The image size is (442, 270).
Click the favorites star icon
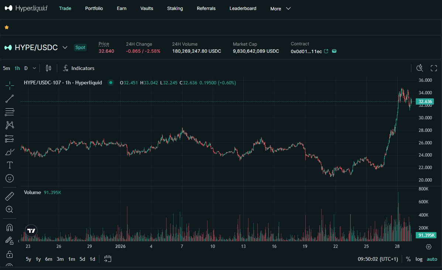coord(7,27)
